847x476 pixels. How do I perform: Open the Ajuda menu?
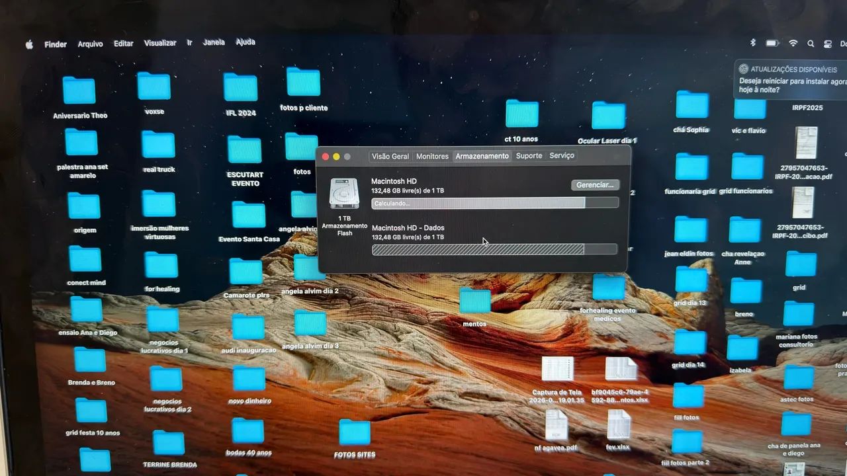245,42
